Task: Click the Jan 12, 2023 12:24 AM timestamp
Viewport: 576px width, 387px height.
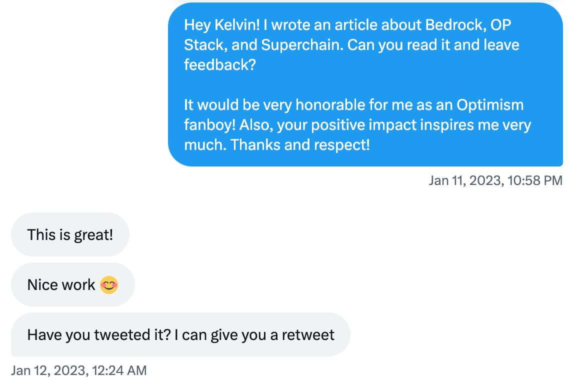Action: point(79,370)
